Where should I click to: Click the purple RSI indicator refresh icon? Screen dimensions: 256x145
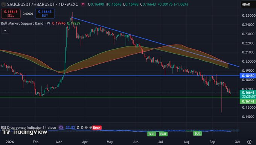[x=61, y=128]
